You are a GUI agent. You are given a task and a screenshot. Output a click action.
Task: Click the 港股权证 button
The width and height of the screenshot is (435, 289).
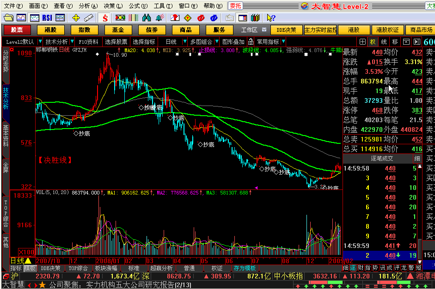[387, 29]
